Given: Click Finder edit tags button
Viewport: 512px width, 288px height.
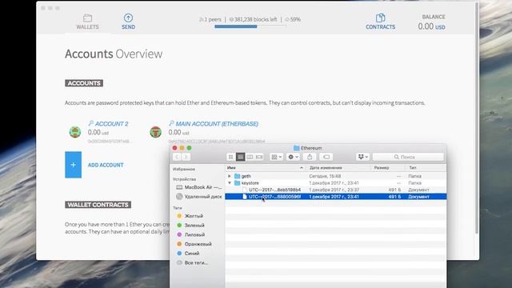Looking at the screenshot, I should click(x=326, y=157).
